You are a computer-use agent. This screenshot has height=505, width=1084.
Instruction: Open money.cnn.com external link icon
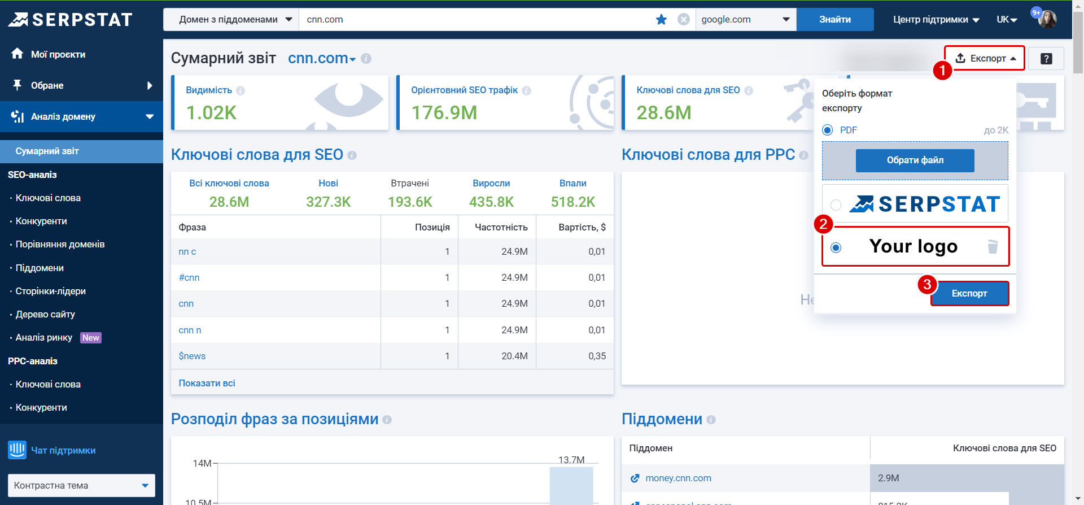(635, 478)
